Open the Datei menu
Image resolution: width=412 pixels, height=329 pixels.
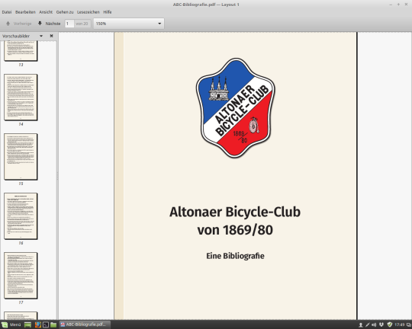7,12
